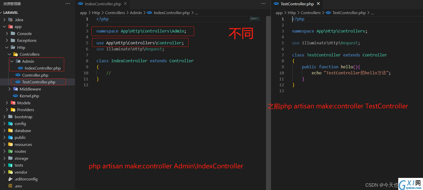Click the app folder icon
The image size is (423, 190).
(10, 26)
